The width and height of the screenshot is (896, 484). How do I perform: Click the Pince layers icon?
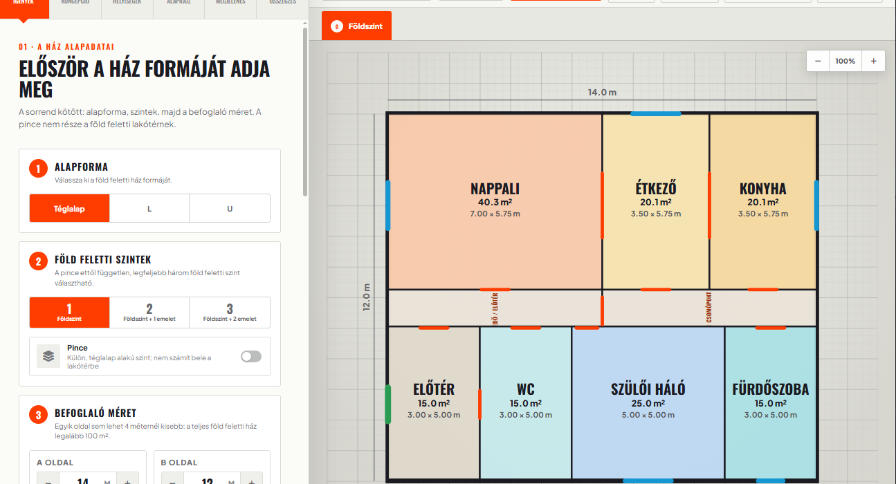48,357
